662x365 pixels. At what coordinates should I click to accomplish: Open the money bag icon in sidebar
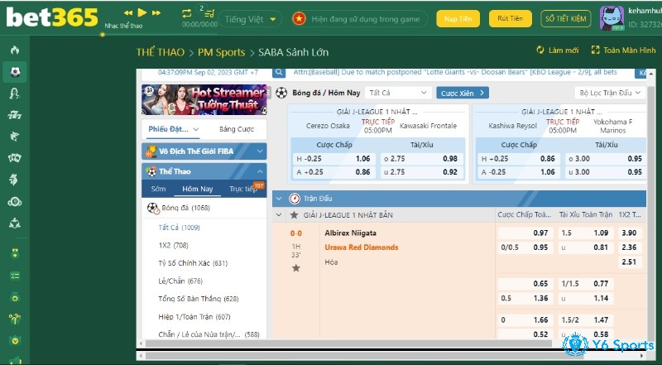pos(15,298)
